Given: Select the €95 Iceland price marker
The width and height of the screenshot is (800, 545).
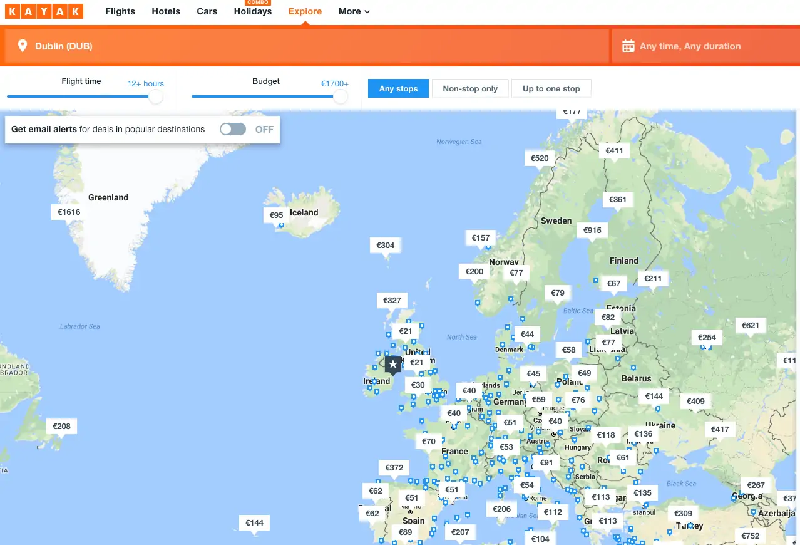Looking at the screenshot, I should [276, 215].
